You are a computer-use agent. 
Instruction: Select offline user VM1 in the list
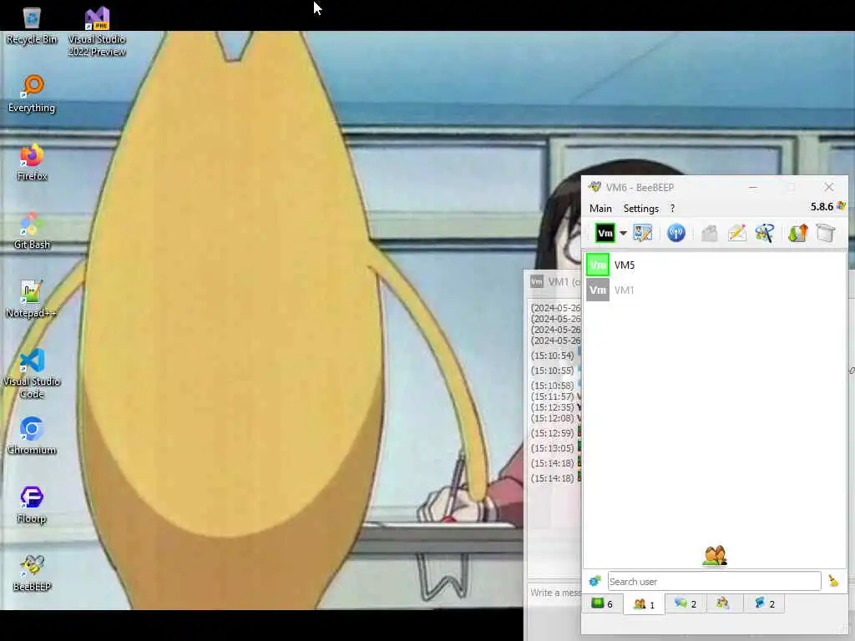(715, 290)
